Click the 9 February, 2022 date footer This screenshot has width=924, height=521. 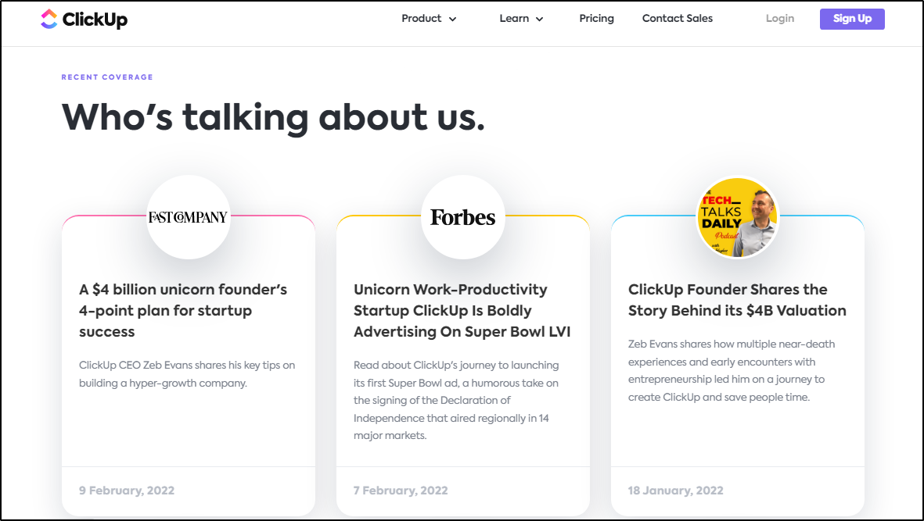pyautogui.click(x=127, y=491)
